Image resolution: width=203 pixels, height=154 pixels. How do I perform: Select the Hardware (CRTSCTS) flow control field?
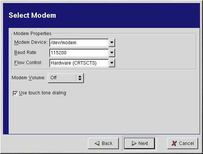pyautogui.click(x=79, y=63)
